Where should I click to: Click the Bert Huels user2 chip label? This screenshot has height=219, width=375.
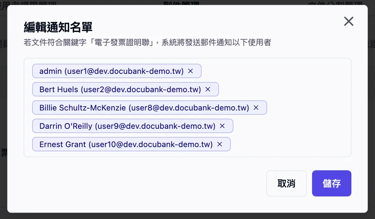pyautogui.click(x=120, y=89)
